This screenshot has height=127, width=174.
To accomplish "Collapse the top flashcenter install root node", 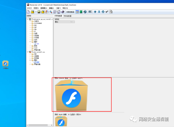I will pos(28,19).
